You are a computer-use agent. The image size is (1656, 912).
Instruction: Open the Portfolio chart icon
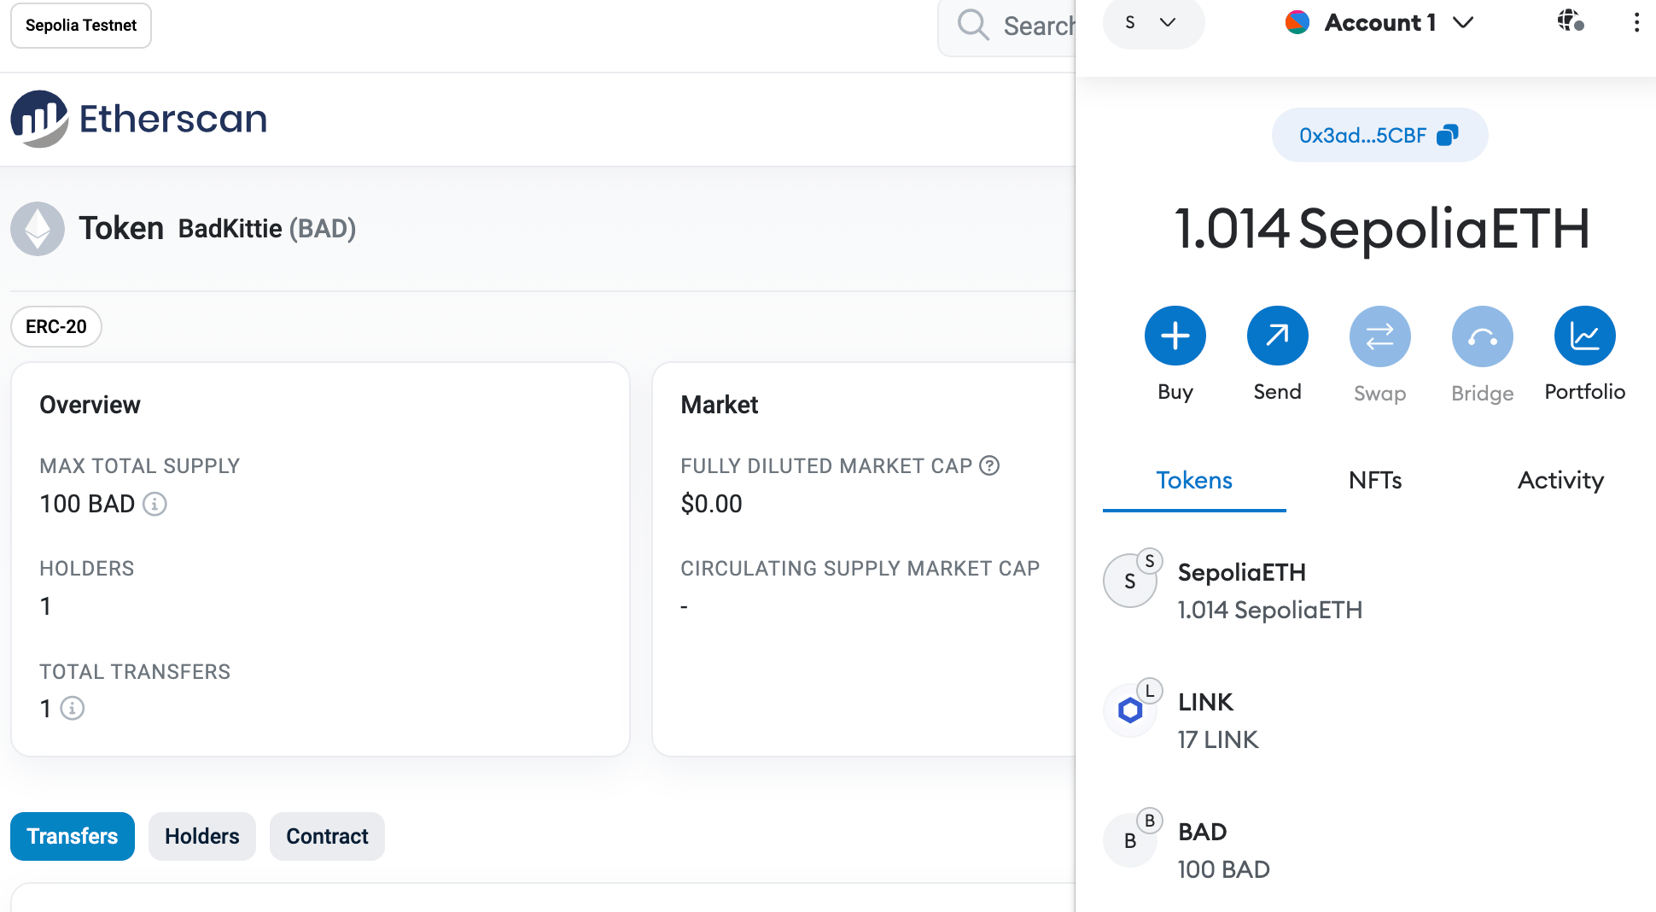[x=1584, y=336]
